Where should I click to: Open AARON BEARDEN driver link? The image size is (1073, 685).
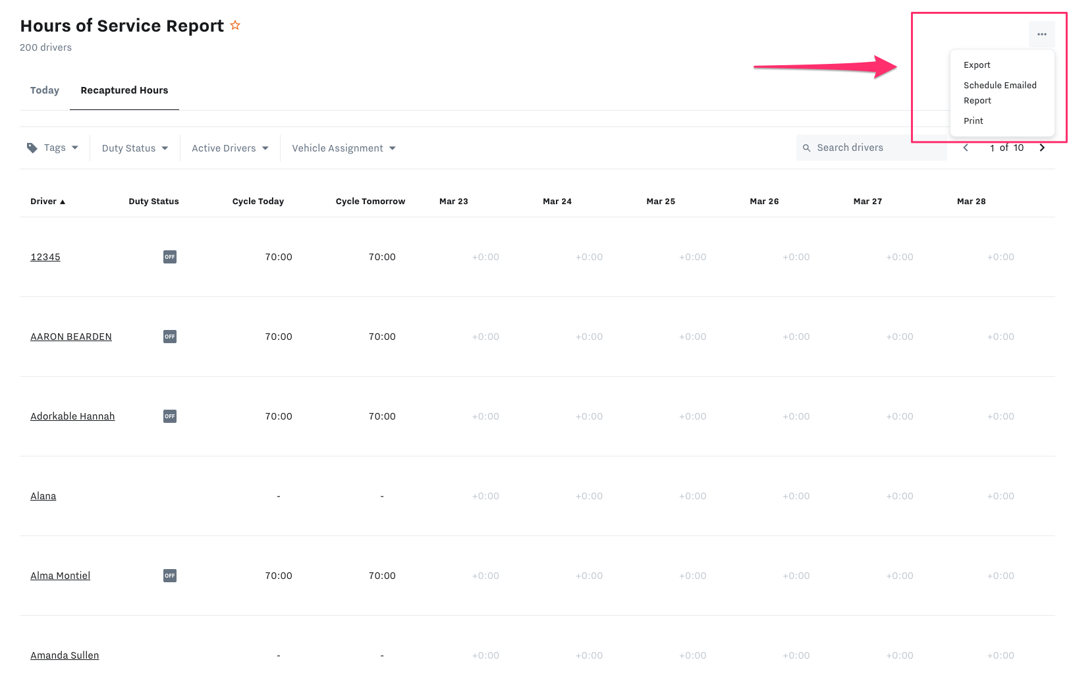click(x=71, y=337)
